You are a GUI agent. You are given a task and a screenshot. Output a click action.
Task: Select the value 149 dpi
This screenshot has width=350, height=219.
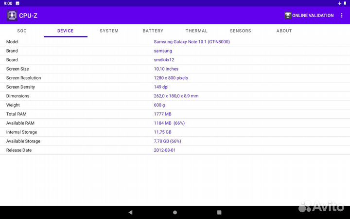point(161,87)
